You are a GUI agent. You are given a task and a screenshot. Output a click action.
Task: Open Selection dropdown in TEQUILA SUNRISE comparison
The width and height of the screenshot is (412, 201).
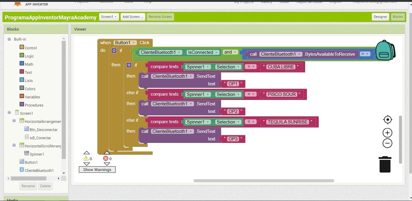click(x=229, y=122)
